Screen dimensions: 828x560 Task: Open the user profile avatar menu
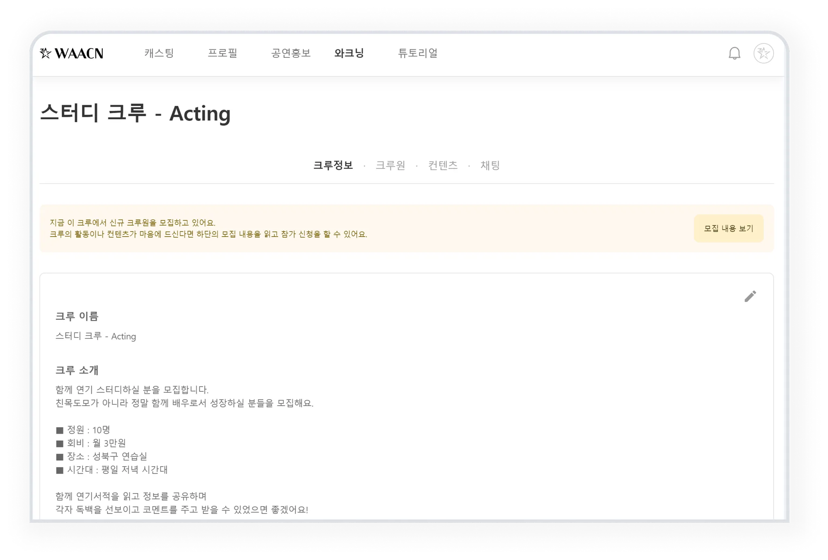(763, 53)
